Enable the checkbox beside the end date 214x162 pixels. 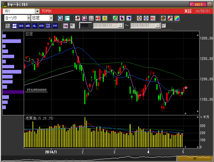click(x=164, y=26)
